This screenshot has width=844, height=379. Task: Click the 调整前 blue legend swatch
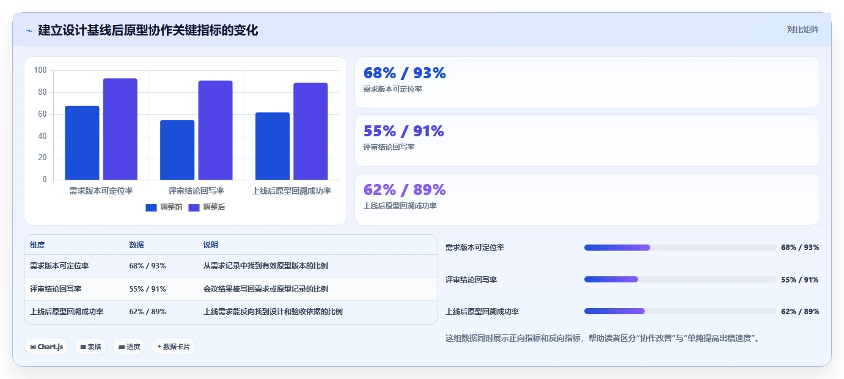(152, 208)
